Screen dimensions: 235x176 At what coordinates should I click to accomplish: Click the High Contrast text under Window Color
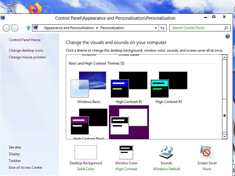(126, 169)
